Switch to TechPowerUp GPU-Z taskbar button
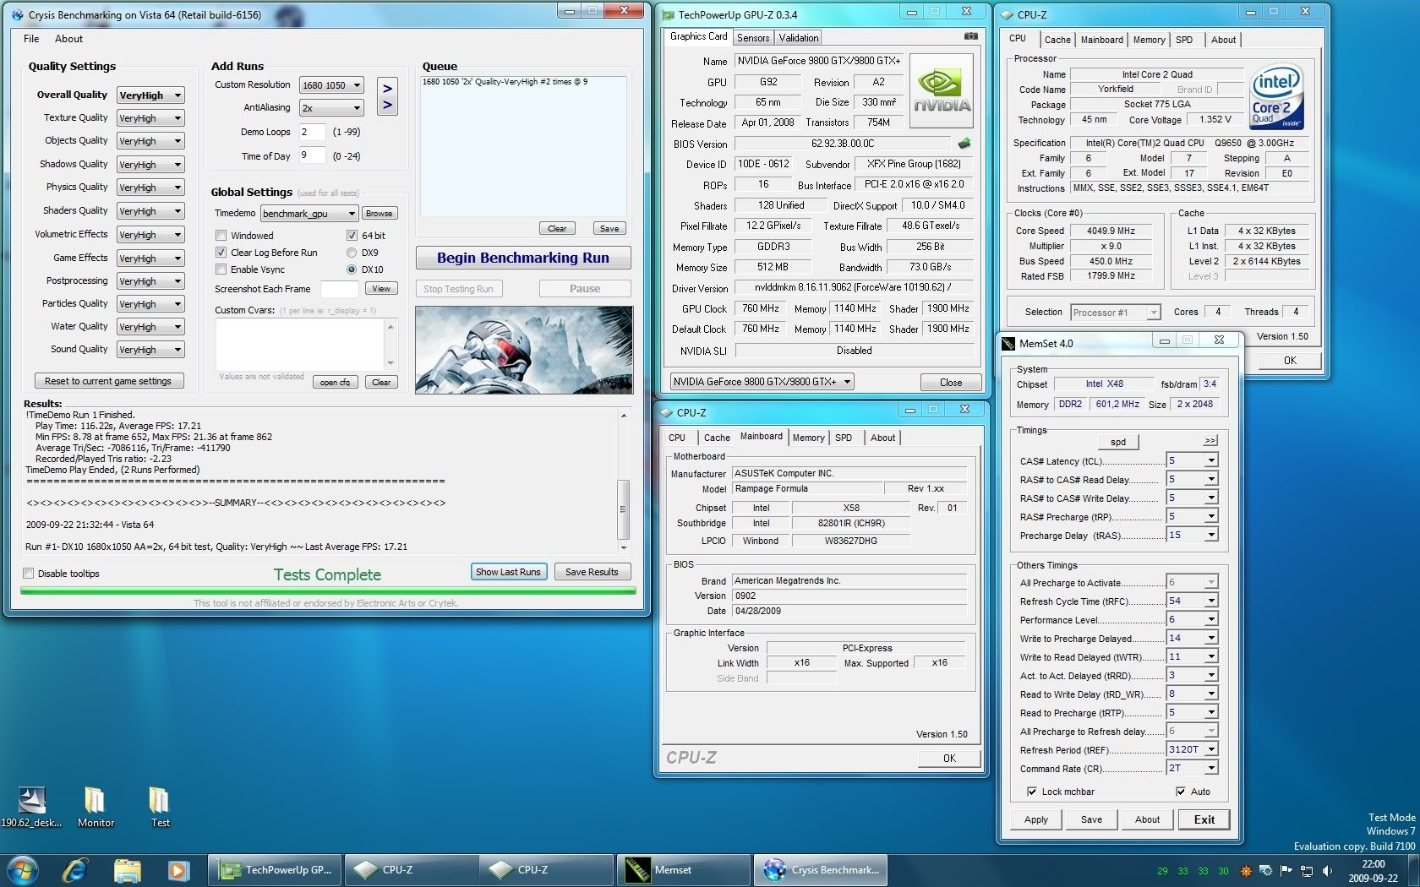The width and height of the screenshot is (1420, 887). (276, 869)
